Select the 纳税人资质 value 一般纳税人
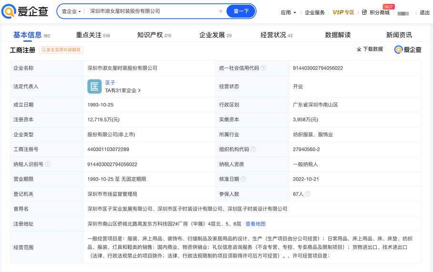This screenshot has width=433, height=272. [x=305, y=164]
